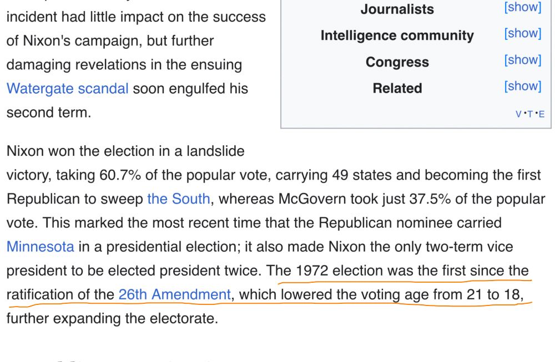
Task: Click the phrase 'further expanding the electorate'
Action: 112,318
